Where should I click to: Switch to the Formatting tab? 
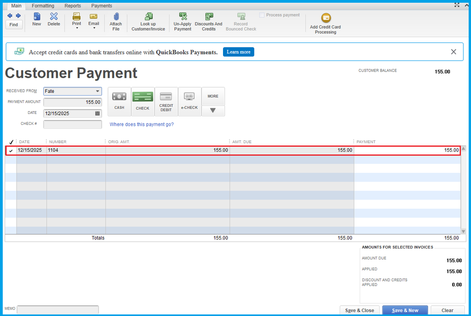coord(43,6)
